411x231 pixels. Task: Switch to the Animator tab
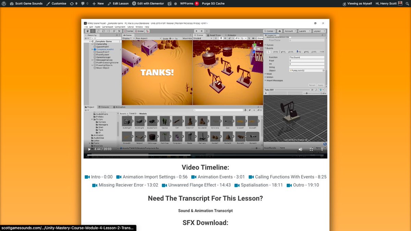coord(231,35)
